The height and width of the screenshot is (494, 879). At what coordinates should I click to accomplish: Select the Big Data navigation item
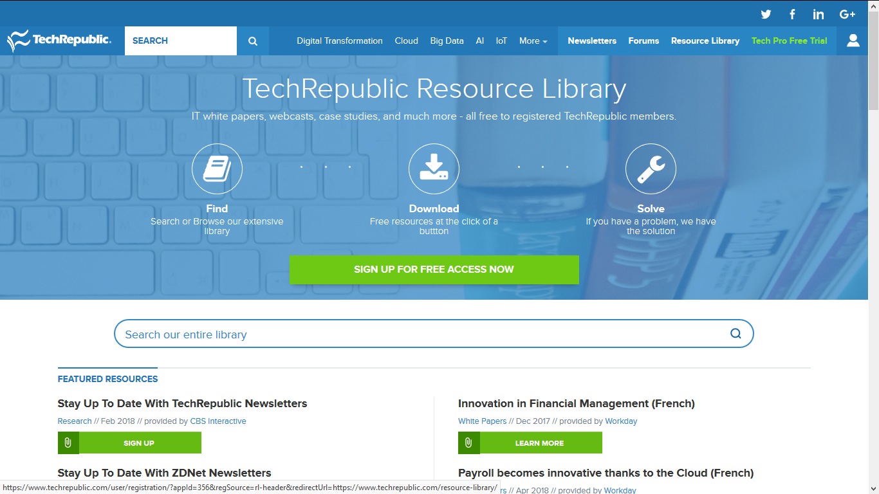[x=447, y=41]
